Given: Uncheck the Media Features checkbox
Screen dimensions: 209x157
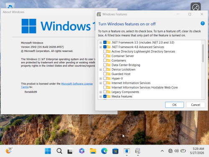Looking at the screenshot, I should coord(105,96).
